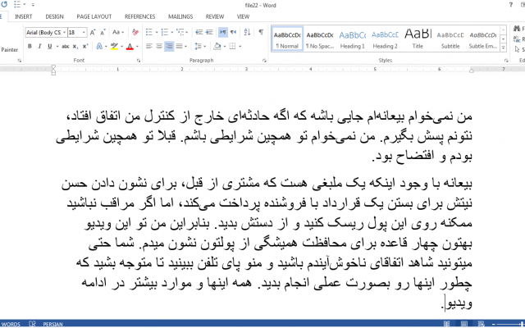Open the INSERT ribbon tab
This screenshot has height=328, width=525.
(x=24, y=16)
